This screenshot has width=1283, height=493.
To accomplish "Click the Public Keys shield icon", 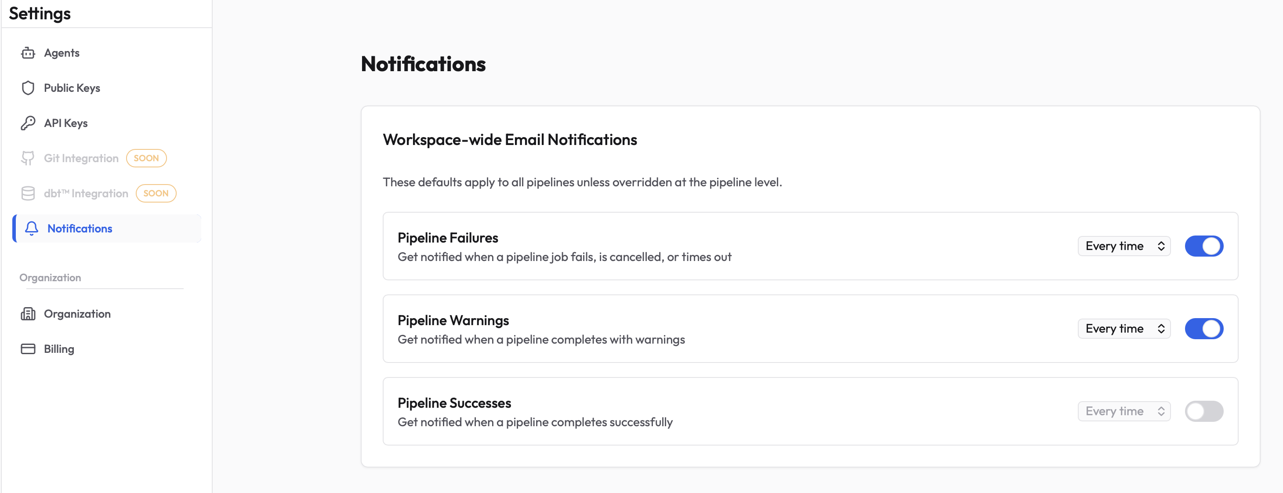I will coord(29,87).
